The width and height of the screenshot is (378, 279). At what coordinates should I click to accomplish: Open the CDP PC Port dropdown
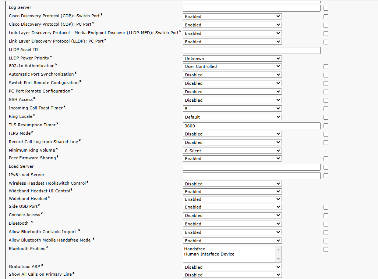(x=232, y=25)
